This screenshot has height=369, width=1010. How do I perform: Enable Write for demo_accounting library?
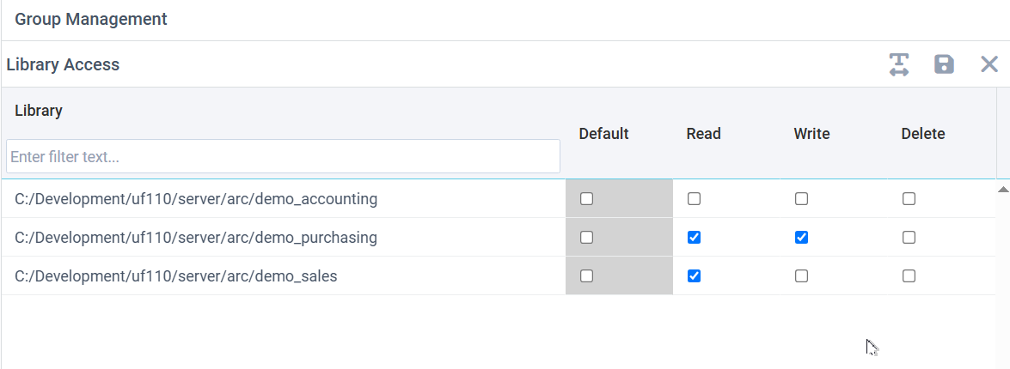click(801, 199)
